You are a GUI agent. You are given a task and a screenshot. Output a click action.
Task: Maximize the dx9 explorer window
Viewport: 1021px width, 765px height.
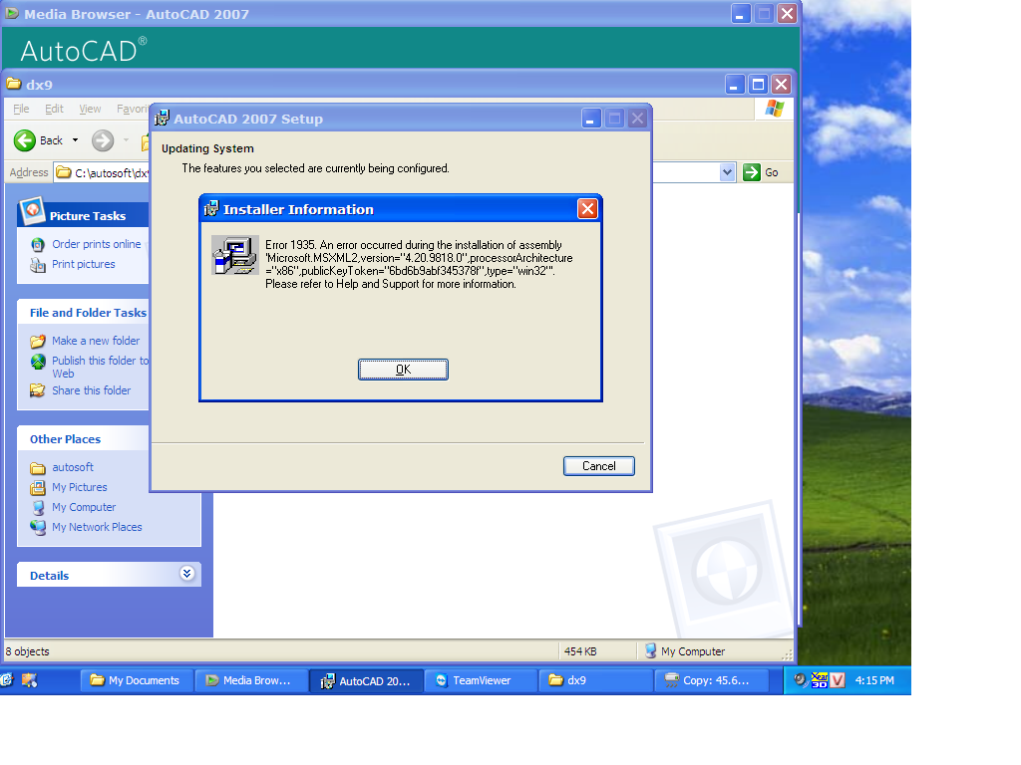tap(758, 84)
